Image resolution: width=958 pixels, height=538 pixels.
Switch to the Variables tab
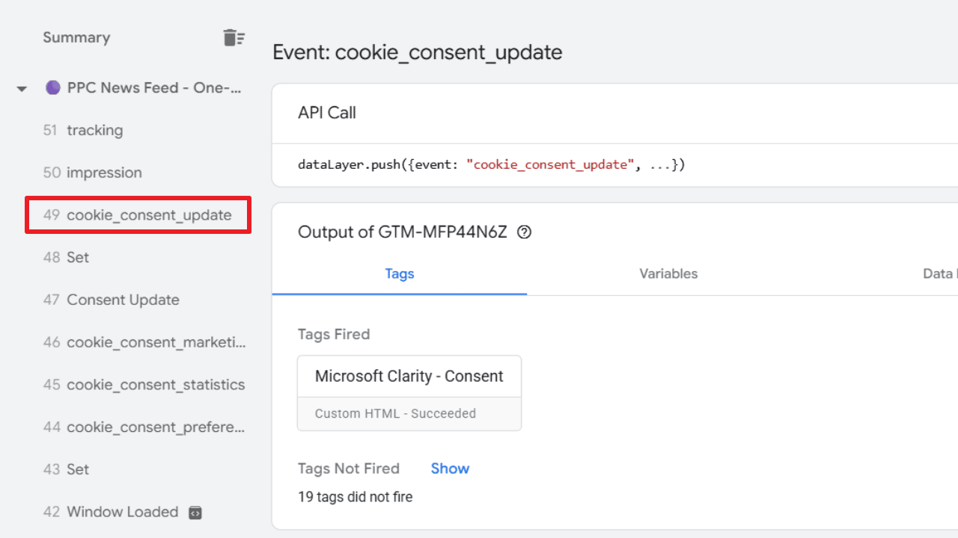[668, 273]
